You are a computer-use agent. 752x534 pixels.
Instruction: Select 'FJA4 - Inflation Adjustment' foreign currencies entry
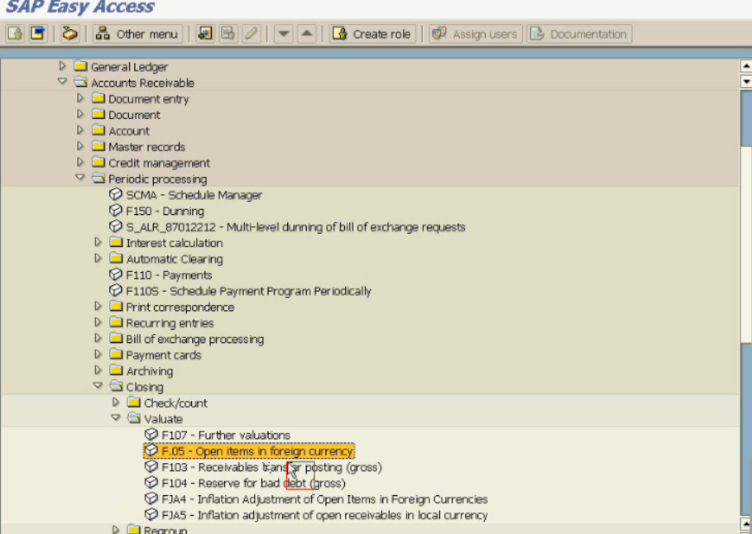coord(324,499)
